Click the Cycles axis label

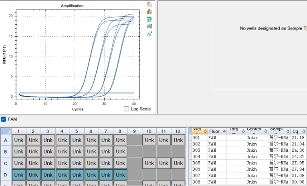point(77,109)
